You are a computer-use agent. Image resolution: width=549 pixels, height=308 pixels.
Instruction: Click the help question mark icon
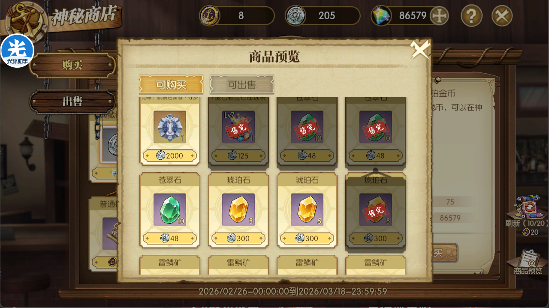tap(471, 16)
